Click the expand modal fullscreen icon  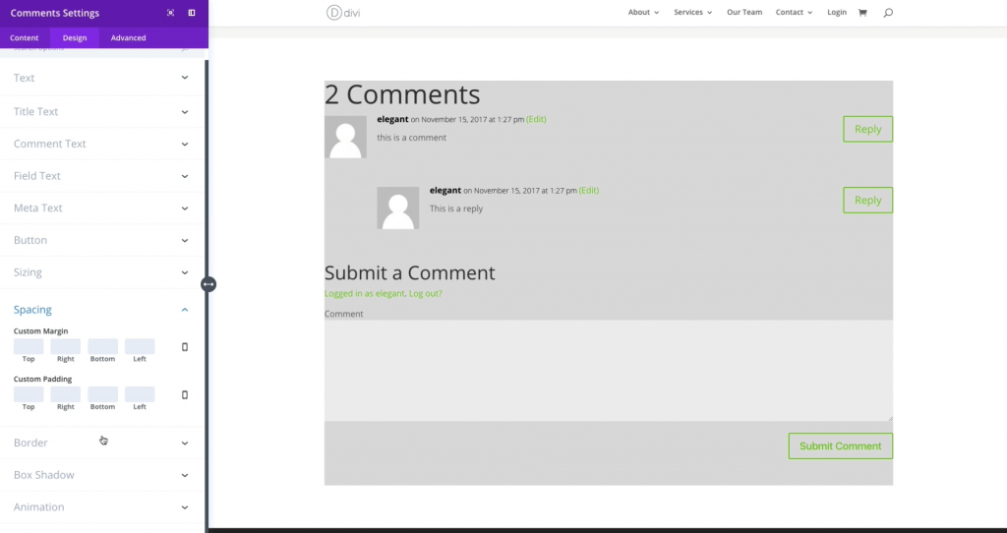170,13
